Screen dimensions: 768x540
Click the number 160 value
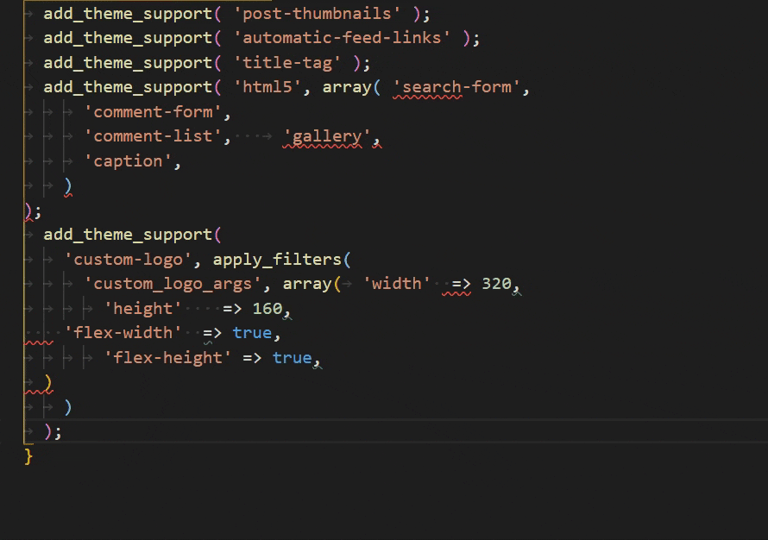tap(268, 309)
